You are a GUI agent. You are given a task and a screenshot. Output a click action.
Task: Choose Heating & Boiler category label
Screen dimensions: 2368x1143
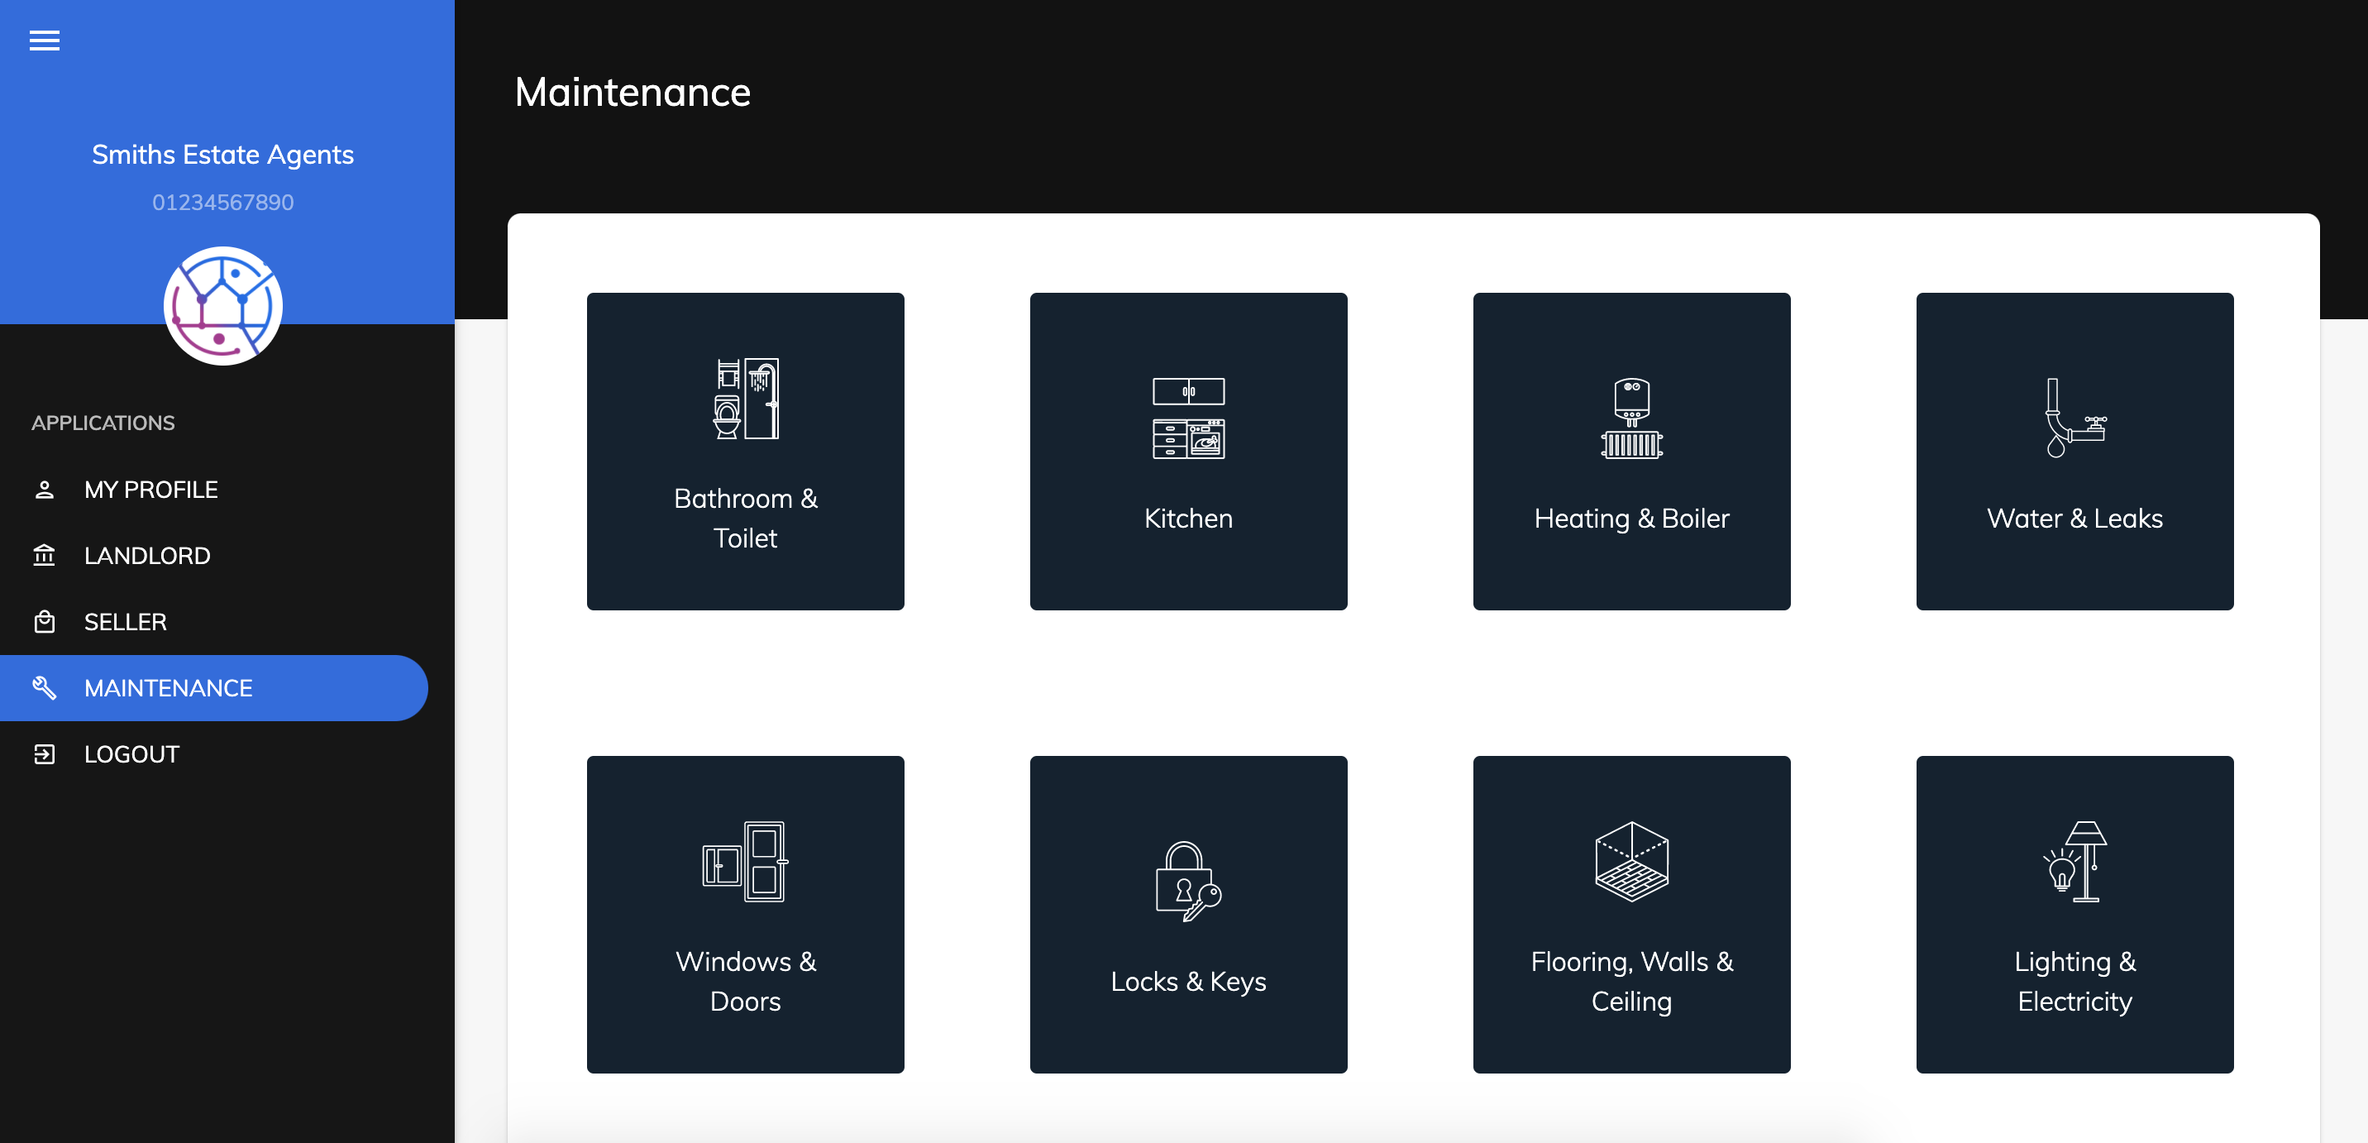click(x=1630, y=519)
